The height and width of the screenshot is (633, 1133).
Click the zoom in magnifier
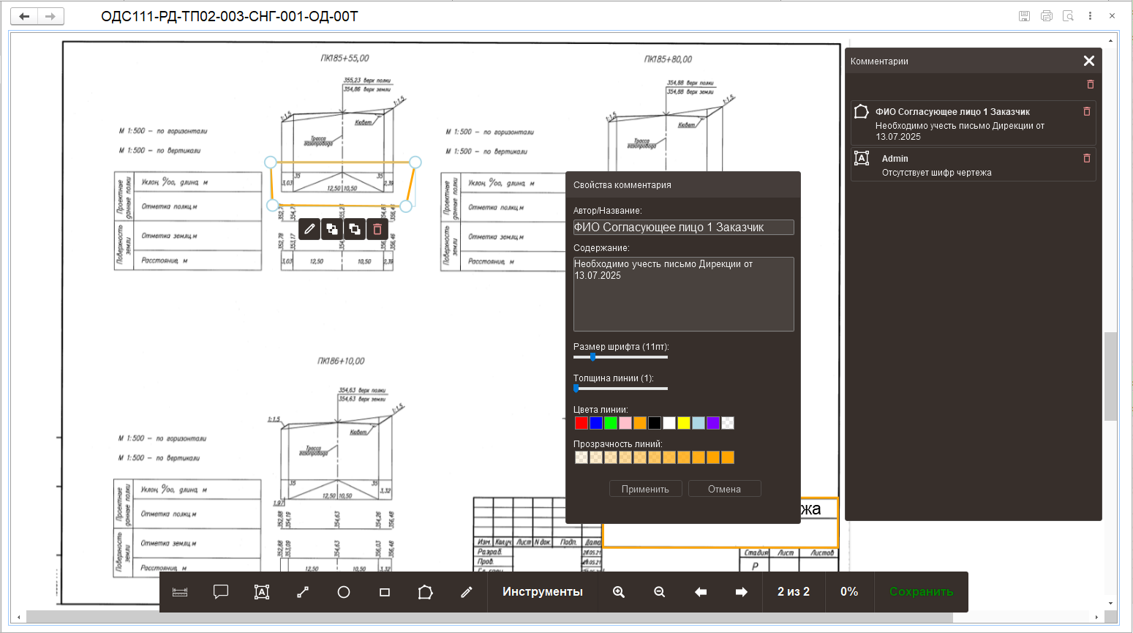pos(619,592)
